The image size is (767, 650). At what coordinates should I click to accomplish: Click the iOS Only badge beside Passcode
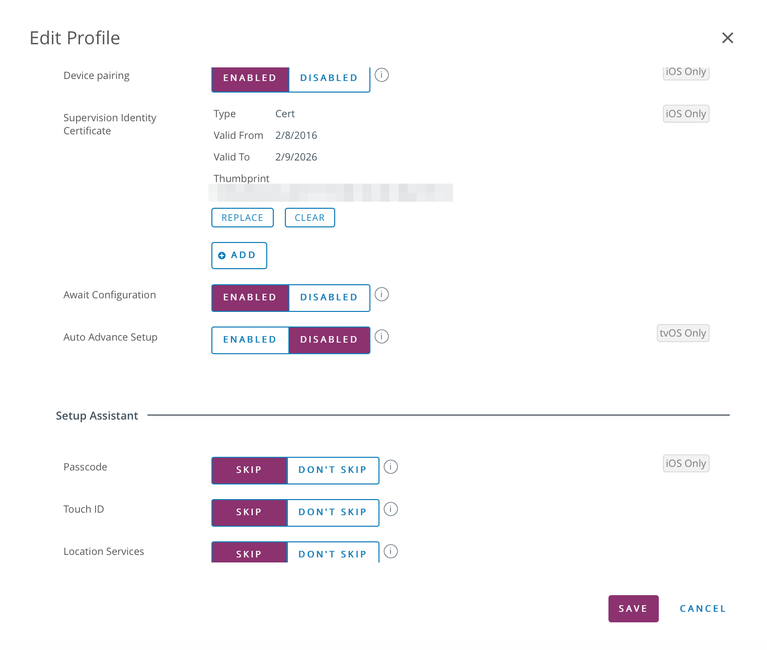point(686,463)
